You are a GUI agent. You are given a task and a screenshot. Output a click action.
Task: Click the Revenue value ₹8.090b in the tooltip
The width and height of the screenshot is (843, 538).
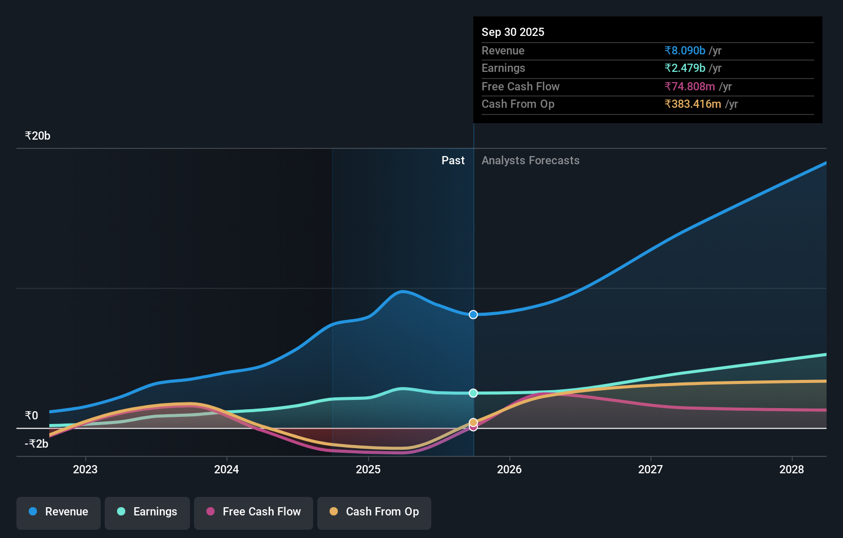[x=685, y=50]
